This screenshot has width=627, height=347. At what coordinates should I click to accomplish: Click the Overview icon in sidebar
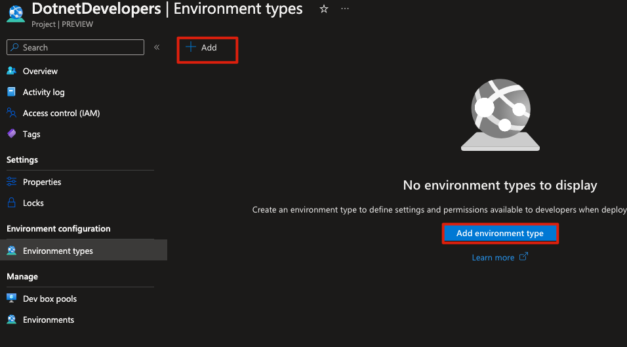11,71
